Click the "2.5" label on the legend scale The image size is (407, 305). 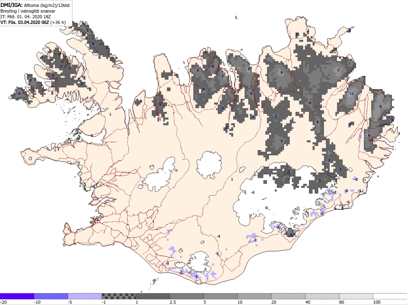tap(173, 302)
